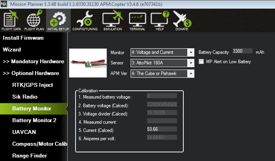Image resolution: width=275 pixels, height=161 pixels.
Task: Open Sik Radio page
Action: [25, 97]
